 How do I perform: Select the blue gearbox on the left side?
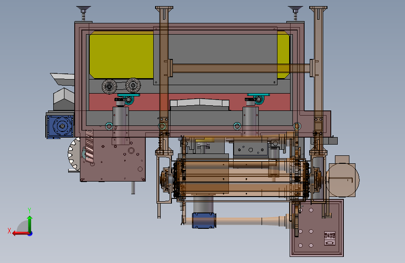tap(60, 126)
